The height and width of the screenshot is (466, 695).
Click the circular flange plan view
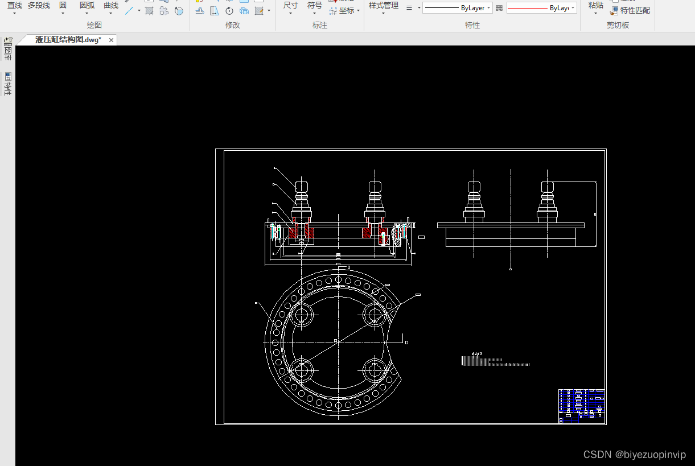[x=338, y=343]
